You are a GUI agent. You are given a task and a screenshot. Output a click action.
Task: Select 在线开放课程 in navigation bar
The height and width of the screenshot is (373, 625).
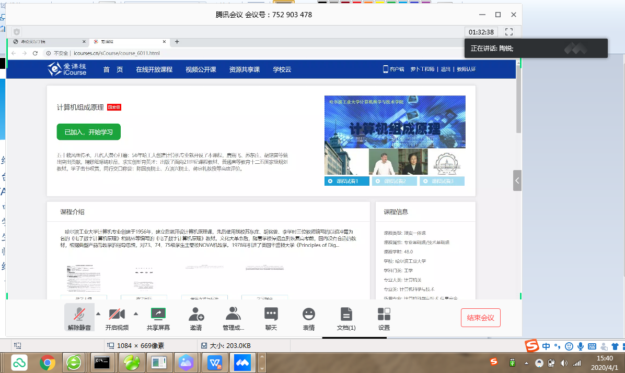point(154,69)
